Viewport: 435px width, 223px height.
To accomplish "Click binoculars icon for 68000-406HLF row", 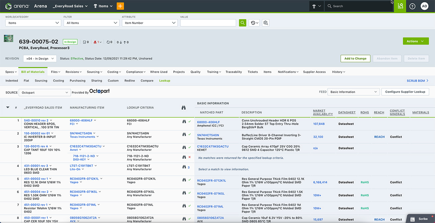I will tap(184, 122).
